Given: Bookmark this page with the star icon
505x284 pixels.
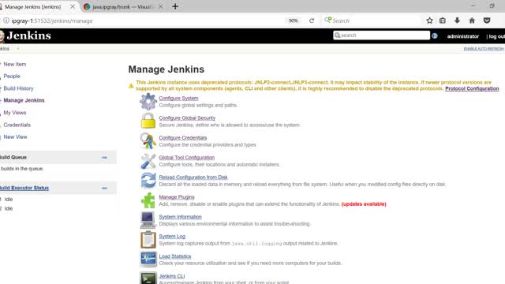Looking at the screenshot, I should coord(429,21).
